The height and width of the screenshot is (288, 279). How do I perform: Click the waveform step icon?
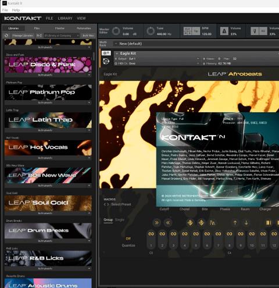tap(213, 223)
